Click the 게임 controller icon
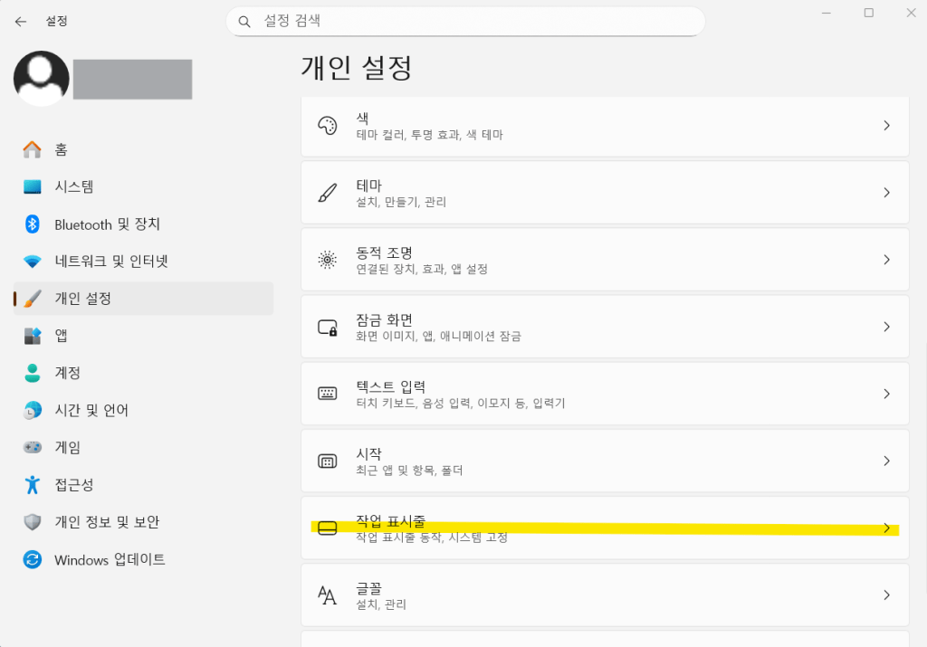The height and width of the screenshot is (647, 927). (33, 447)
